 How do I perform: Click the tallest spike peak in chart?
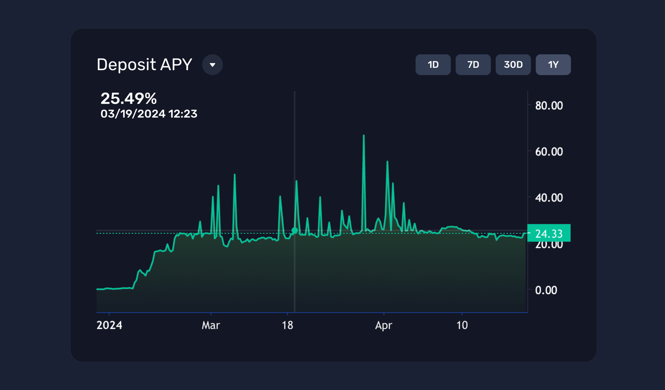(x=364, y=136)
